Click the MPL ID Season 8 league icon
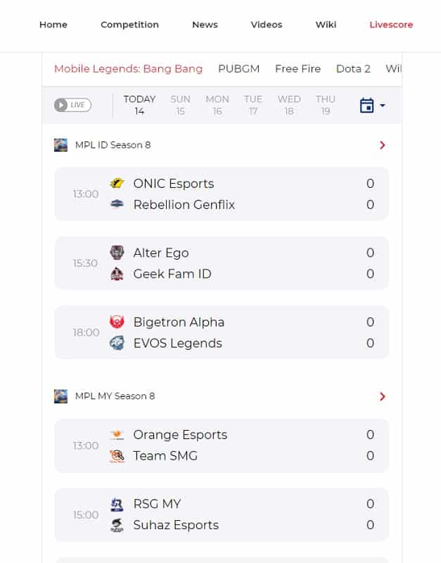The height and width of the screenshot is (563, 441). (x=60, y=145)
